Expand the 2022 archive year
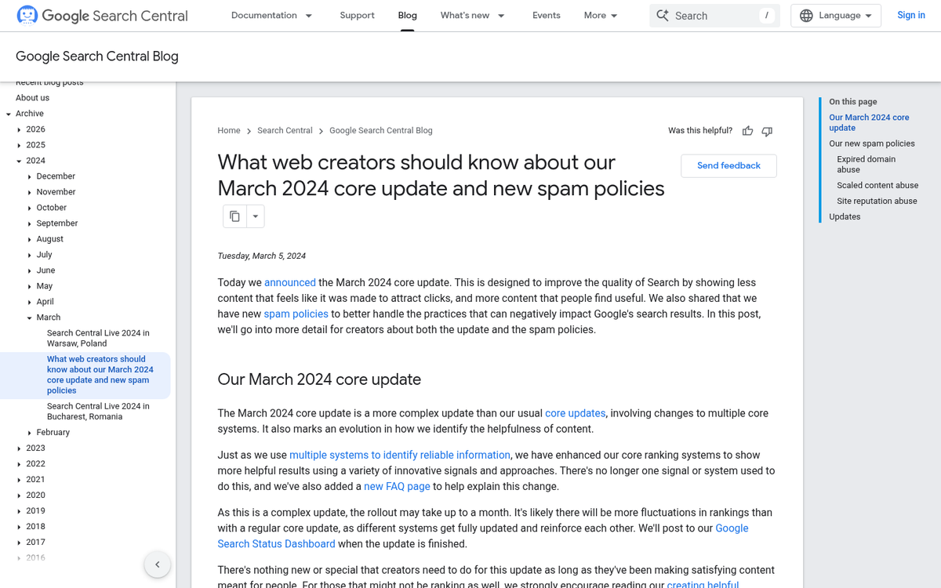 click(20, 464)
